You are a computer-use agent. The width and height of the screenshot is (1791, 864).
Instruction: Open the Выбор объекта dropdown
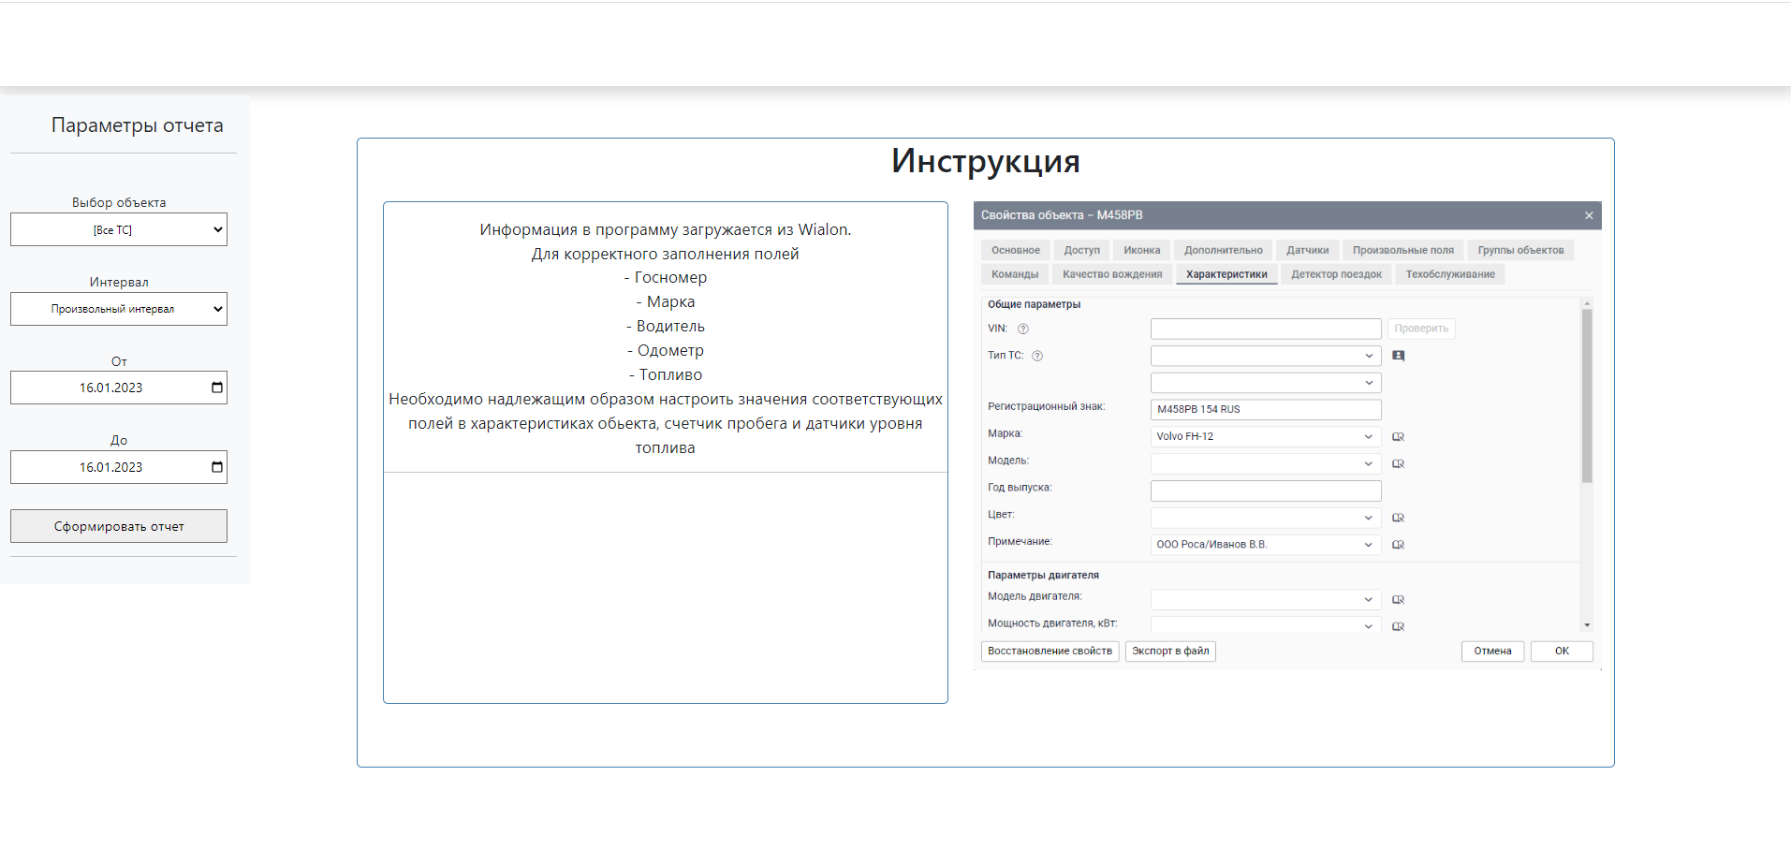coord(119,229)
